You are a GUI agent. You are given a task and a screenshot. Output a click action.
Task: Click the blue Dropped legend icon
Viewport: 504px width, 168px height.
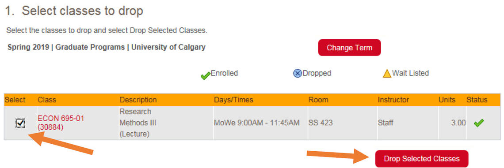click(298, 74)
